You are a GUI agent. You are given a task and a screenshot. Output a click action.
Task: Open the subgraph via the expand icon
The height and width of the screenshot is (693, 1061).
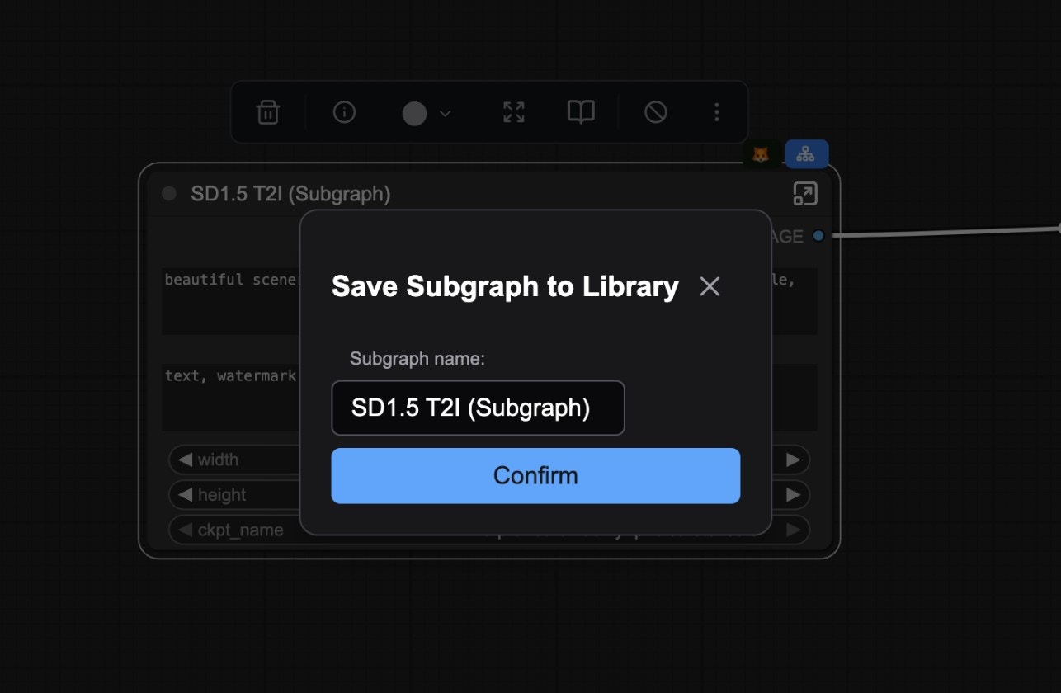coord(805,192)
